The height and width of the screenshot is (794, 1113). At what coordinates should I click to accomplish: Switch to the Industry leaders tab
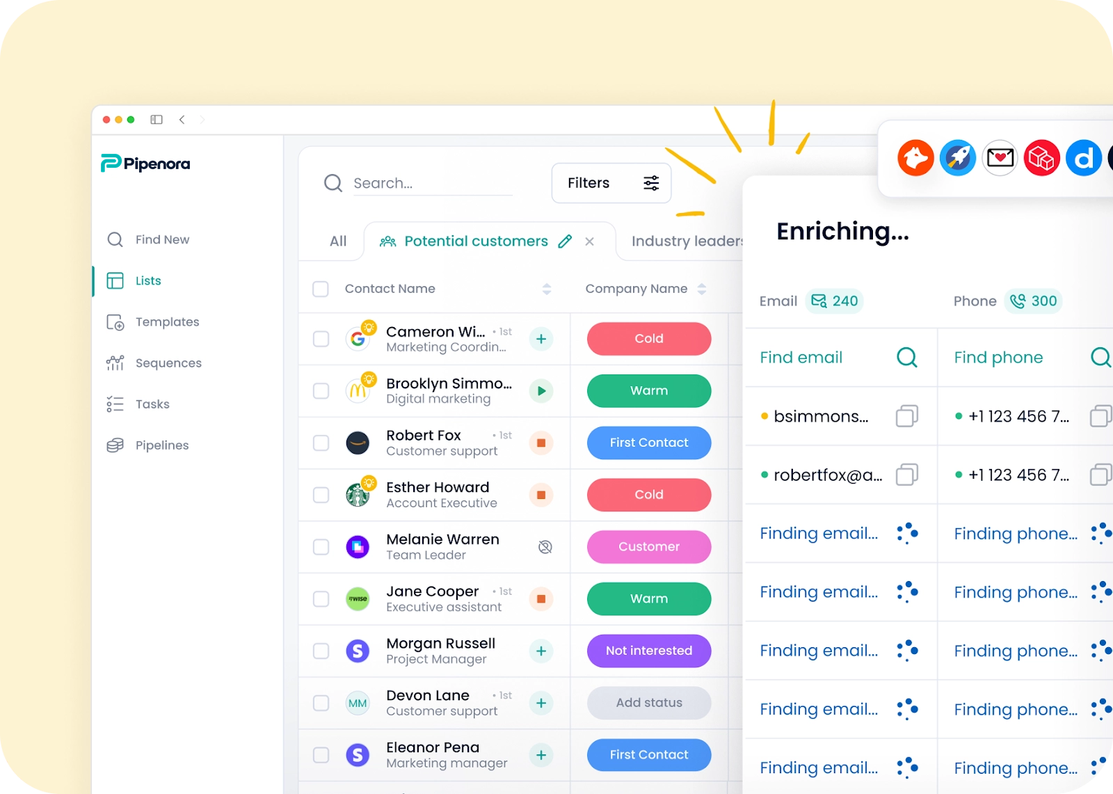coord(687,241)
